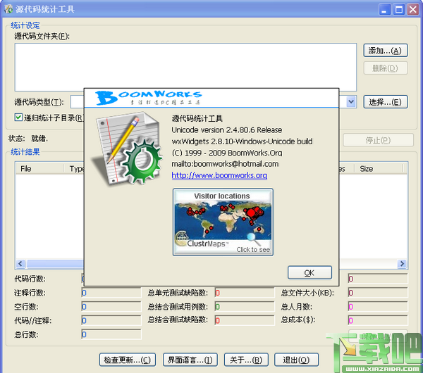
Task: Click the 总文件大小(KB) value field
Action: point(378,293)
